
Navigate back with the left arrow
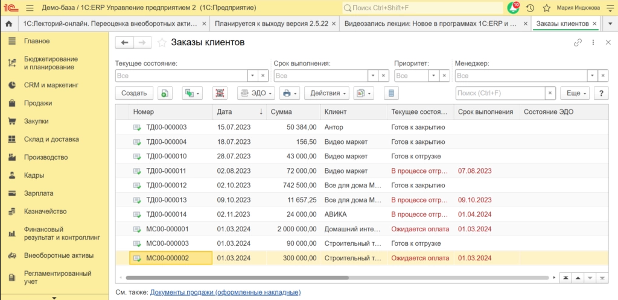tap(124, 43)
